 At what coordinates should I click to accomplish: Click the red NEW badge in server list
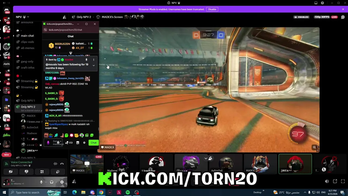7,155
